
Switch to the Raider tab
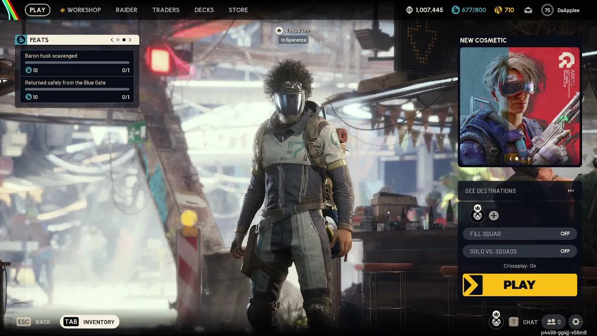tap(126, 10)
